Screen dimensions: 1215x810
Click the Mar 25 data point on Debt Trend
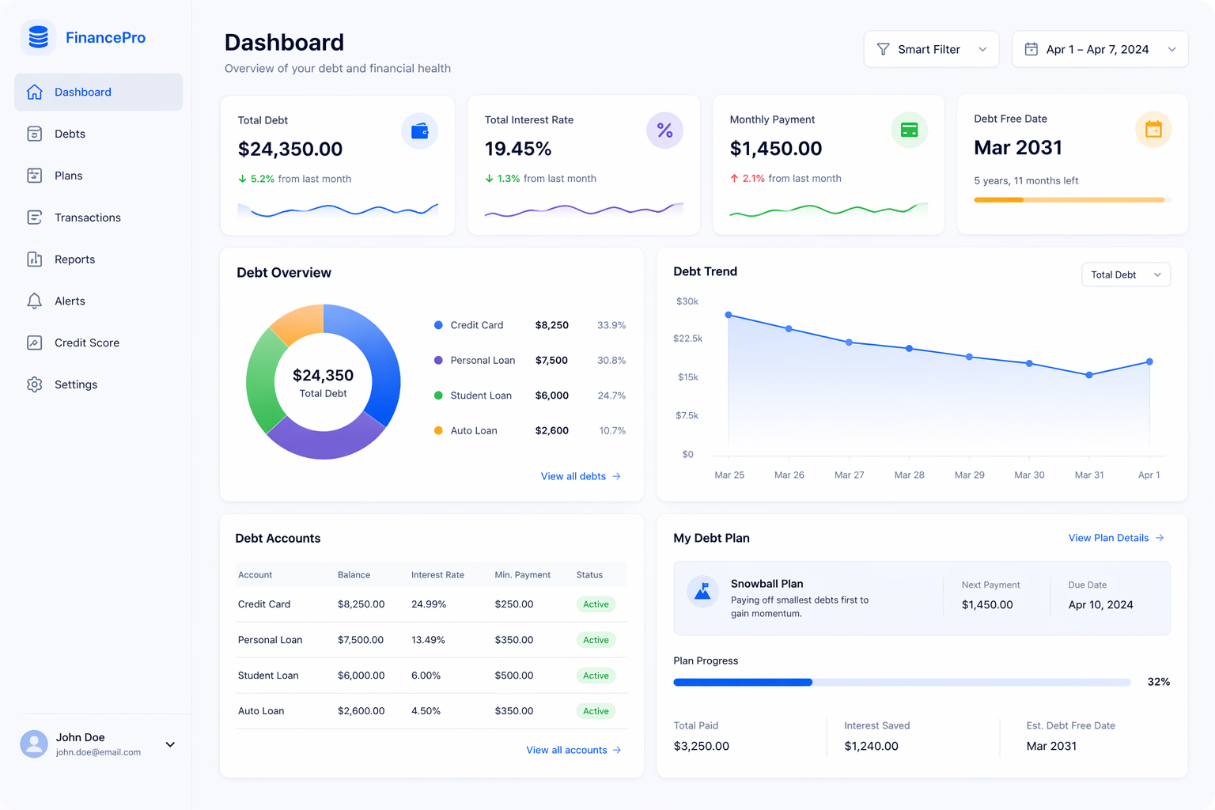click(729, 315)
